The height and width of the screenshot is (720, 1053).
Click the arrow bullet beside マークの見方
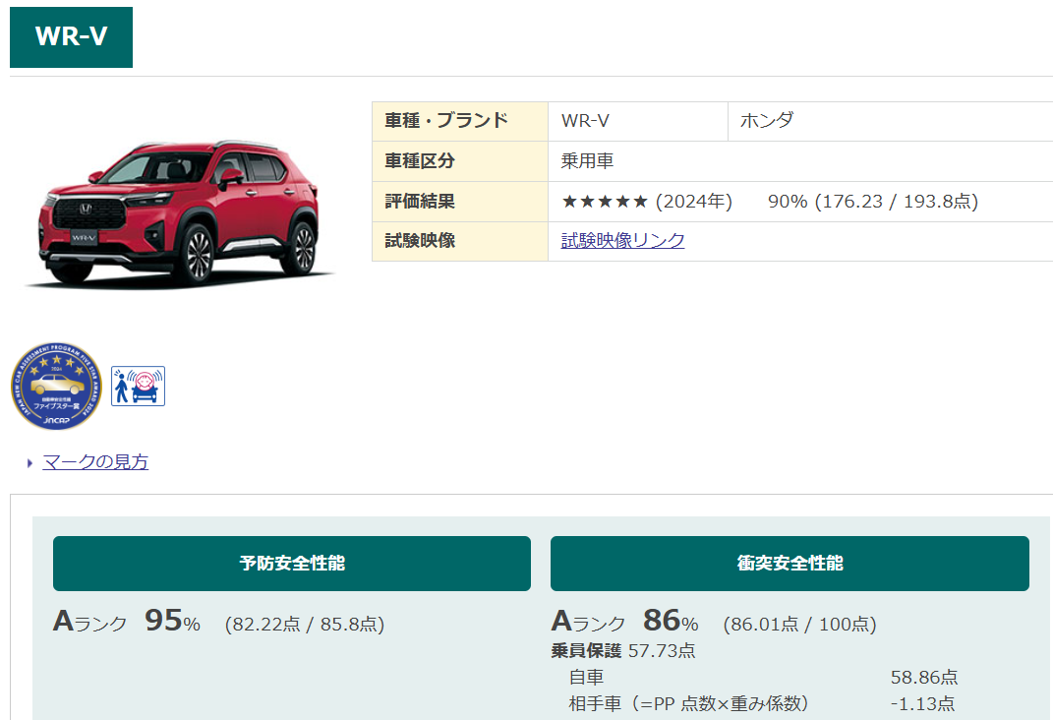pyautogui.click(x=29, y=462)
